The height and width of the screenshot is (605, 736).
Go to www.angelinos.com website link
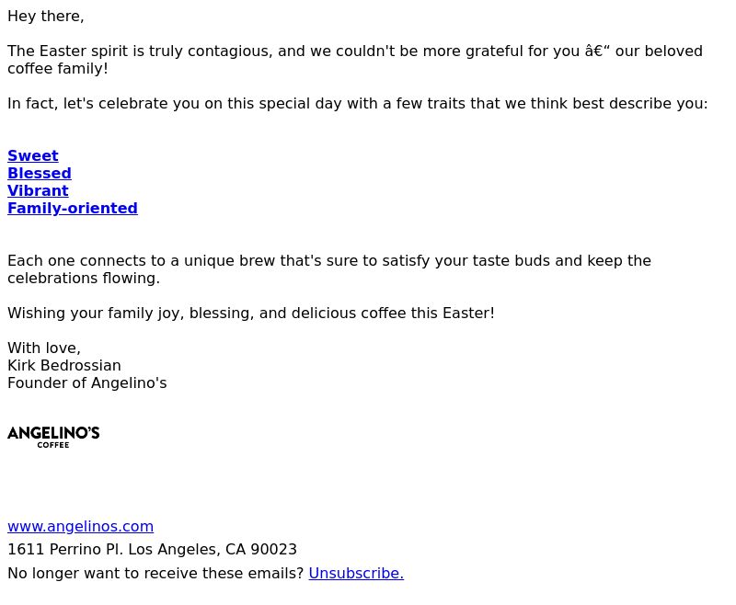click(x=80, y=527)
